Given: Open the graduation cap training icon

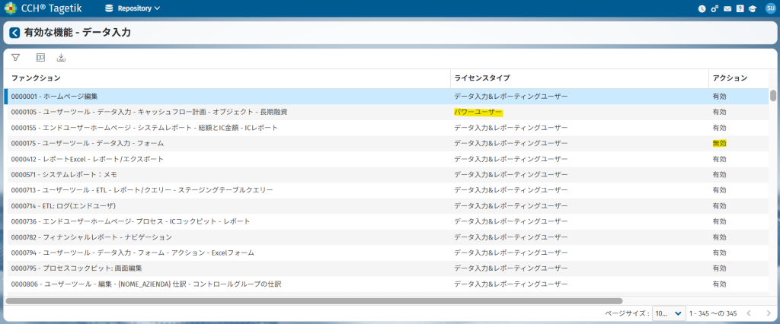Looking at the screenshot, I should 752,8.
